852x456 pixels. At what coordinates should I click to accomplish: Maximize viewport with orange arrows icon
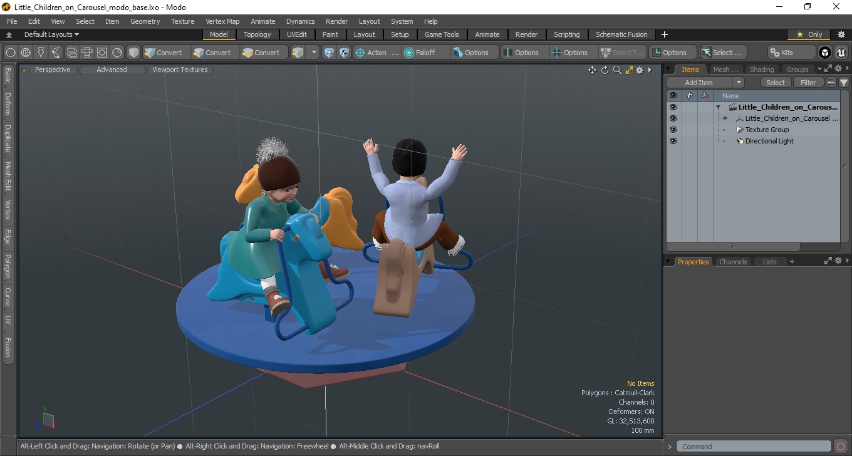629,70
